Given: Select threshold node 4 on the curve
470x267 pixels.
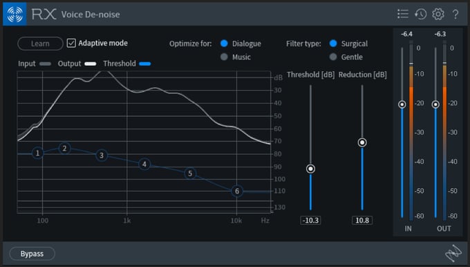Looking at the screenshot, I should [x=144, y=164].
